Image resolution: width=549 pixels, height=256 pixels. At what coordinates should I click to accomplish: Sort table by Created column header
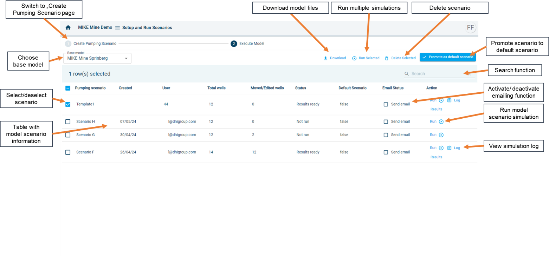(125, 88)
